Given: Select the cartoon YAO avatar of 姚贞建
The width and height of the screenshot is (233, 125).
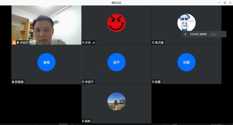Looking at the screenshot, I should [186, 23].
